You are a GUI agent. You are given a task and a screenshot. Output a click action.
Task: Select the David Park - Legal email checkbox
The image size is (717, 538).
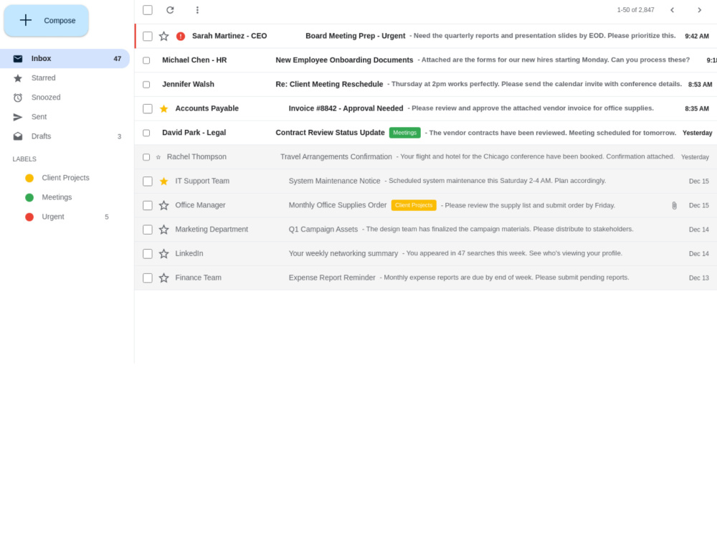(146, 133)
